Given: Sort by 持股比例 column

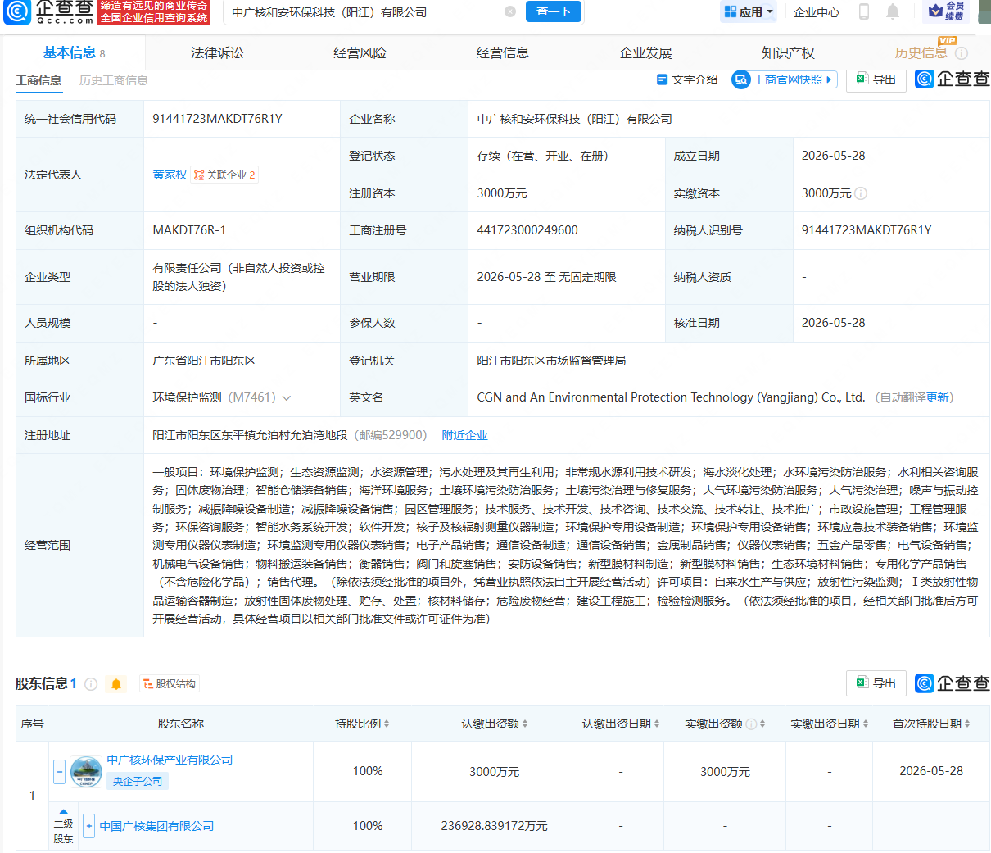Looking at the screenshot, I should (x=387, y=724).
